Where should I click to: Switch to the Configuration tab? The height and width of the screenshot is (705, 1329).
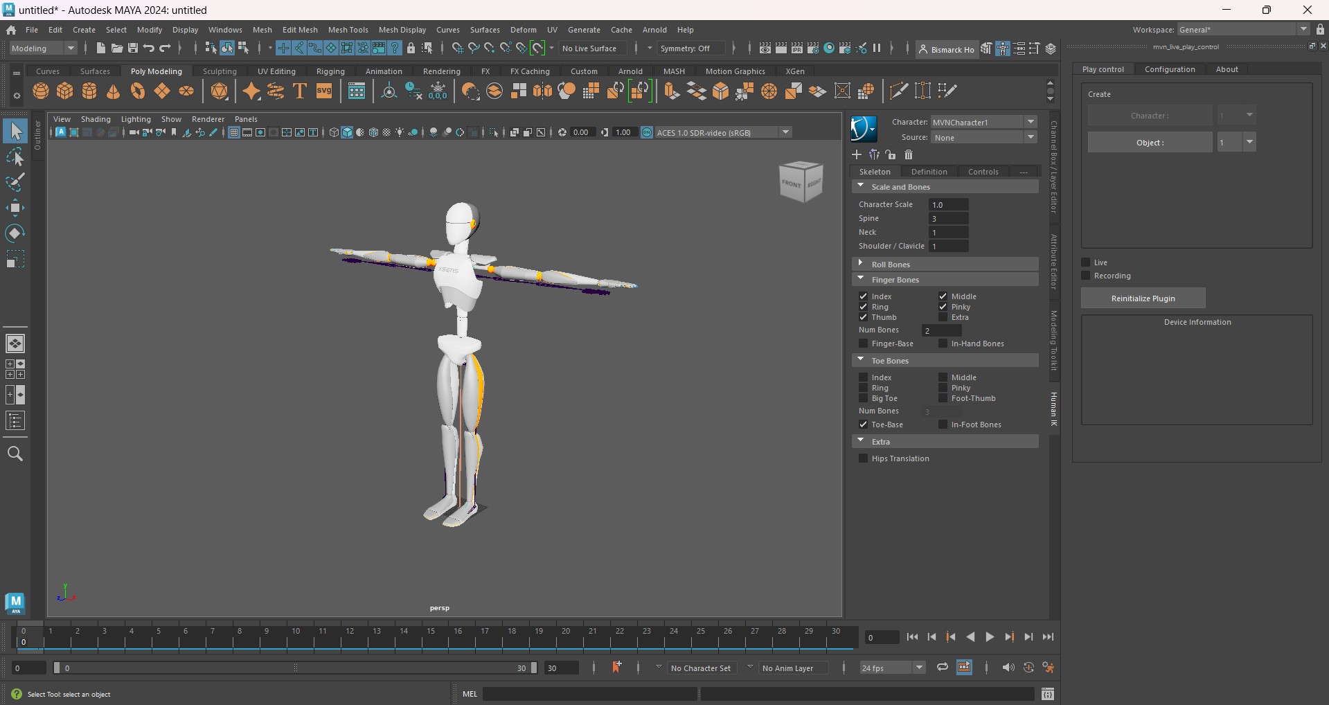1170,69
